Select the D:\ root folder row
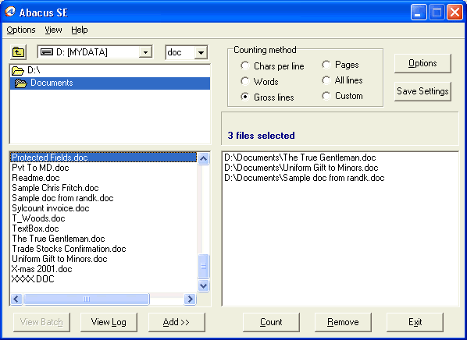The width and height of the screenshot is (467, 340). [x=110, y=71]
